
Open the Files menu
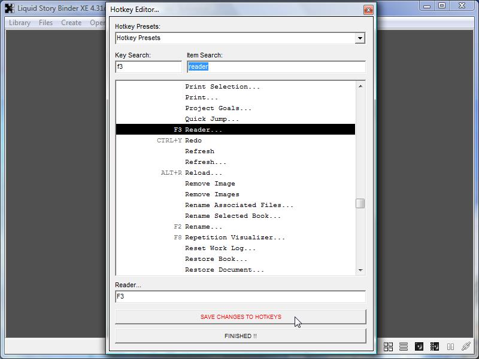point(46,23)
